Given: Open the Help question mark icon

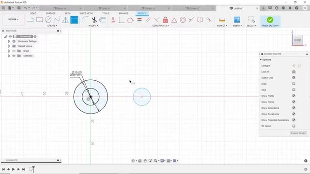Looking at the screenshot, I should pos(296,8).
